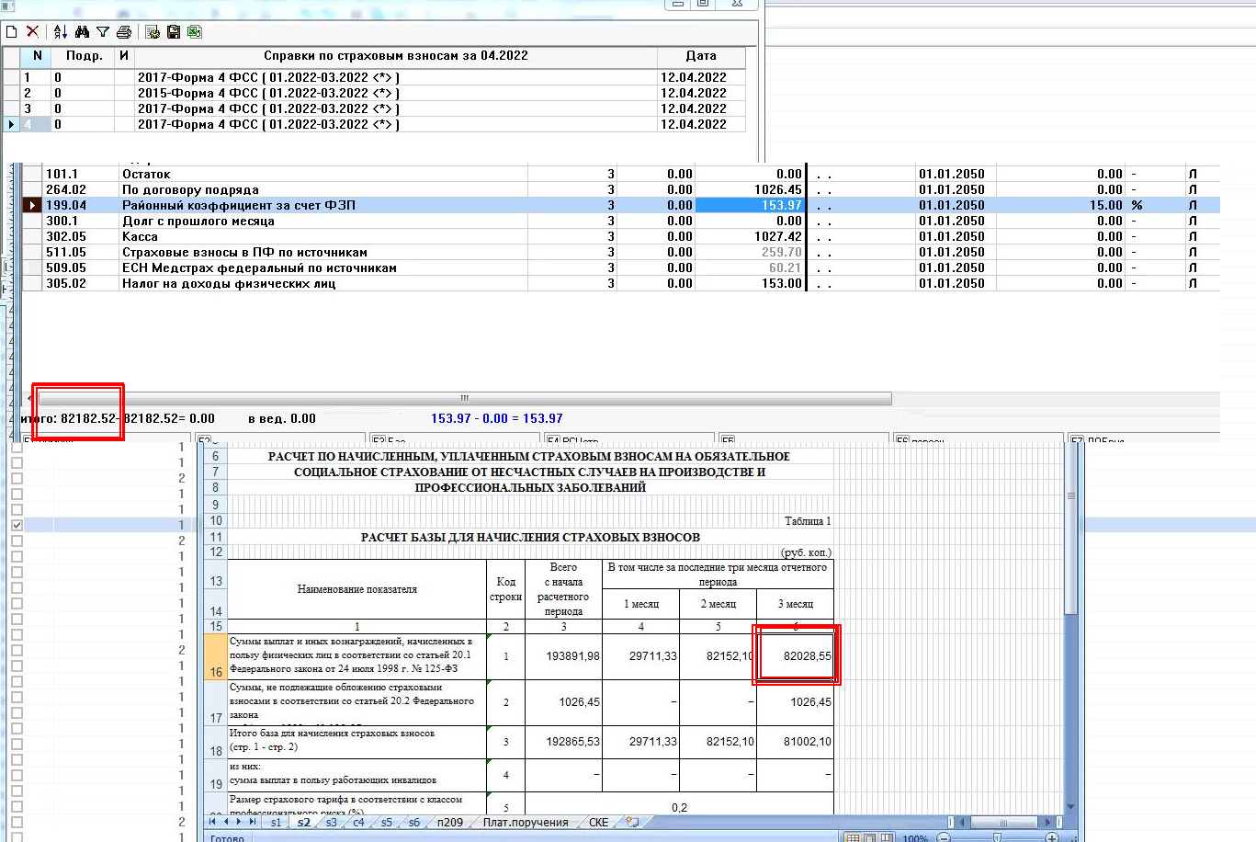Select the Страховые взносы в ПФ row
The height and width of the screenshot is (842, 1256).
[x=621, y=252]
